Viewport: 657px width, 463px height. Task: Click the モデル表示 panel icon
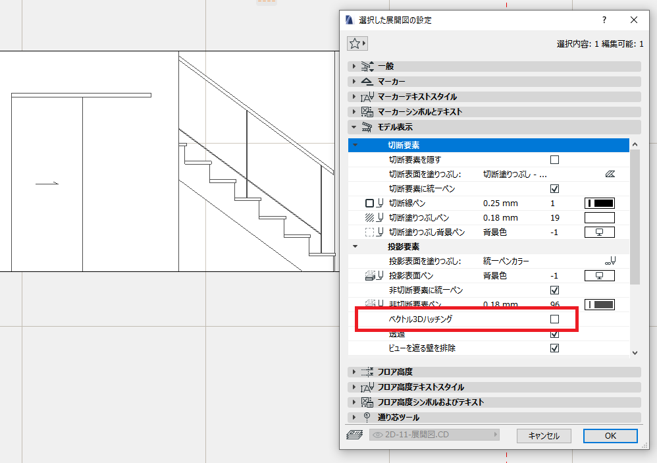pyautogui.click(x=367, y=127)
